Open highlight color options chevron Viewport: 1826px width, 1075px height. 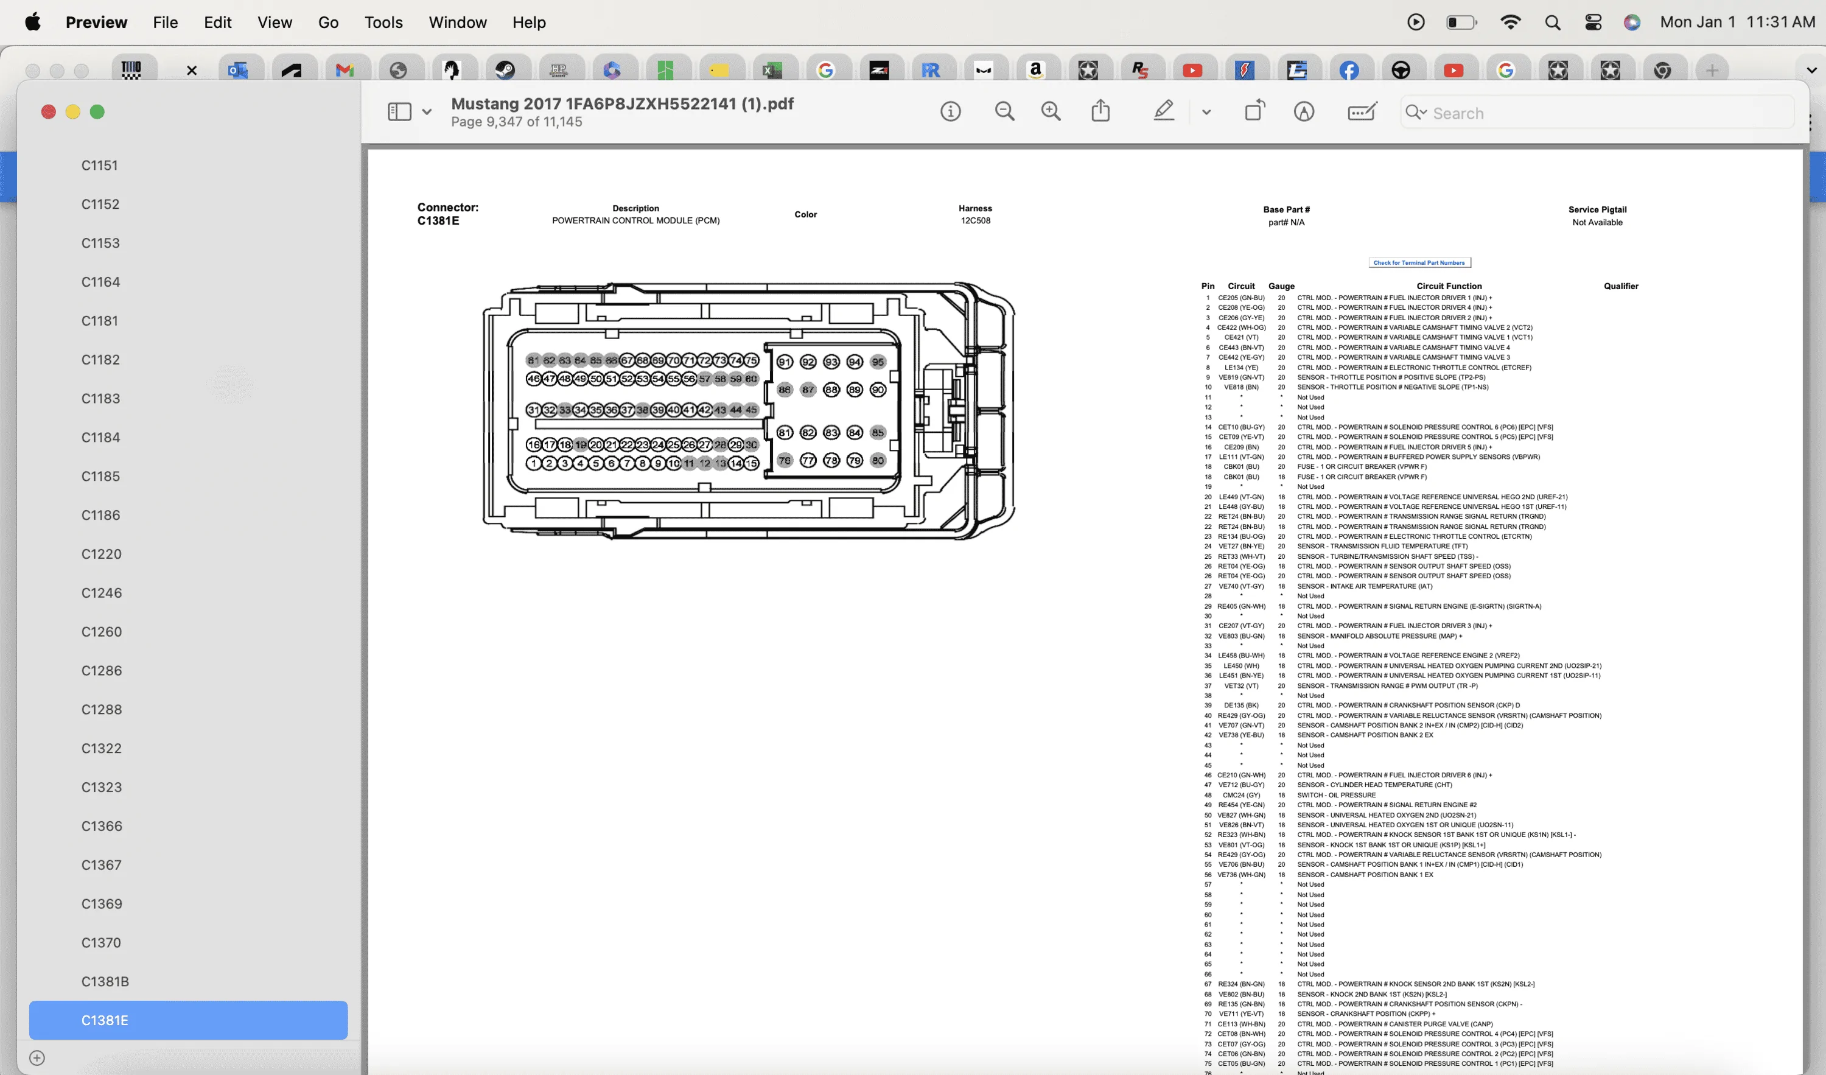[x=1206, y=113]
